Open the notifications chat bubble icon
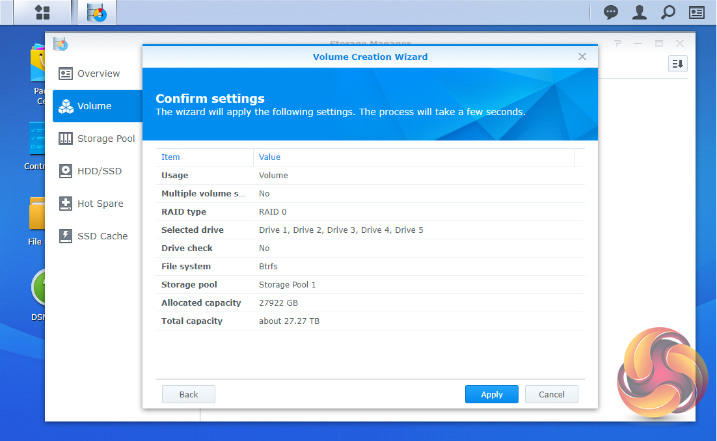The height and width of the screenshot is (441, 717). [x=610, y=12]
